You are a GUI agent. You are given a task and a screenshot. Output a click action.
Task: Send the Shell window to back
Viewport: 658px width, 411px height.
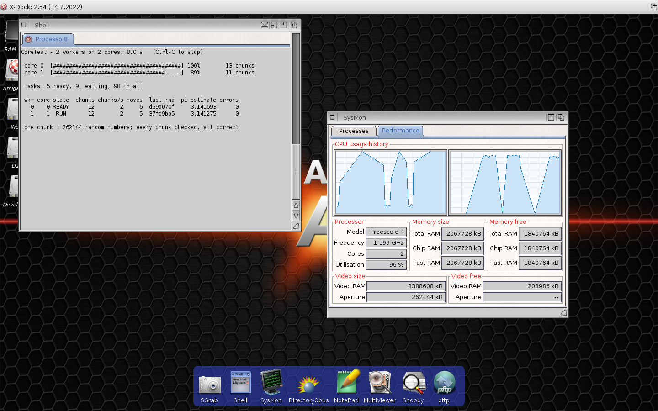[294, 25]
